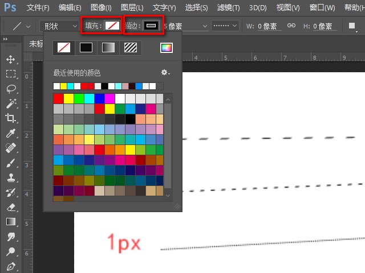Click the 填充 fill swatch button

pos(112,26)
